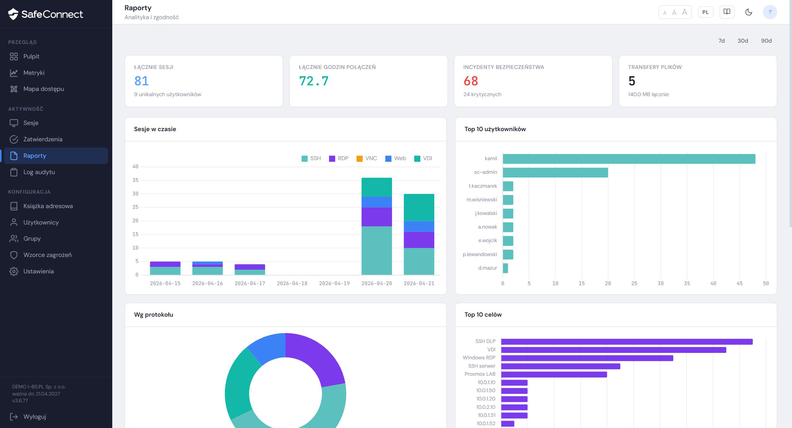Screen dimensions: 792x428
Task: Click the Ustawienia gear icon
Action: point(14,271)
